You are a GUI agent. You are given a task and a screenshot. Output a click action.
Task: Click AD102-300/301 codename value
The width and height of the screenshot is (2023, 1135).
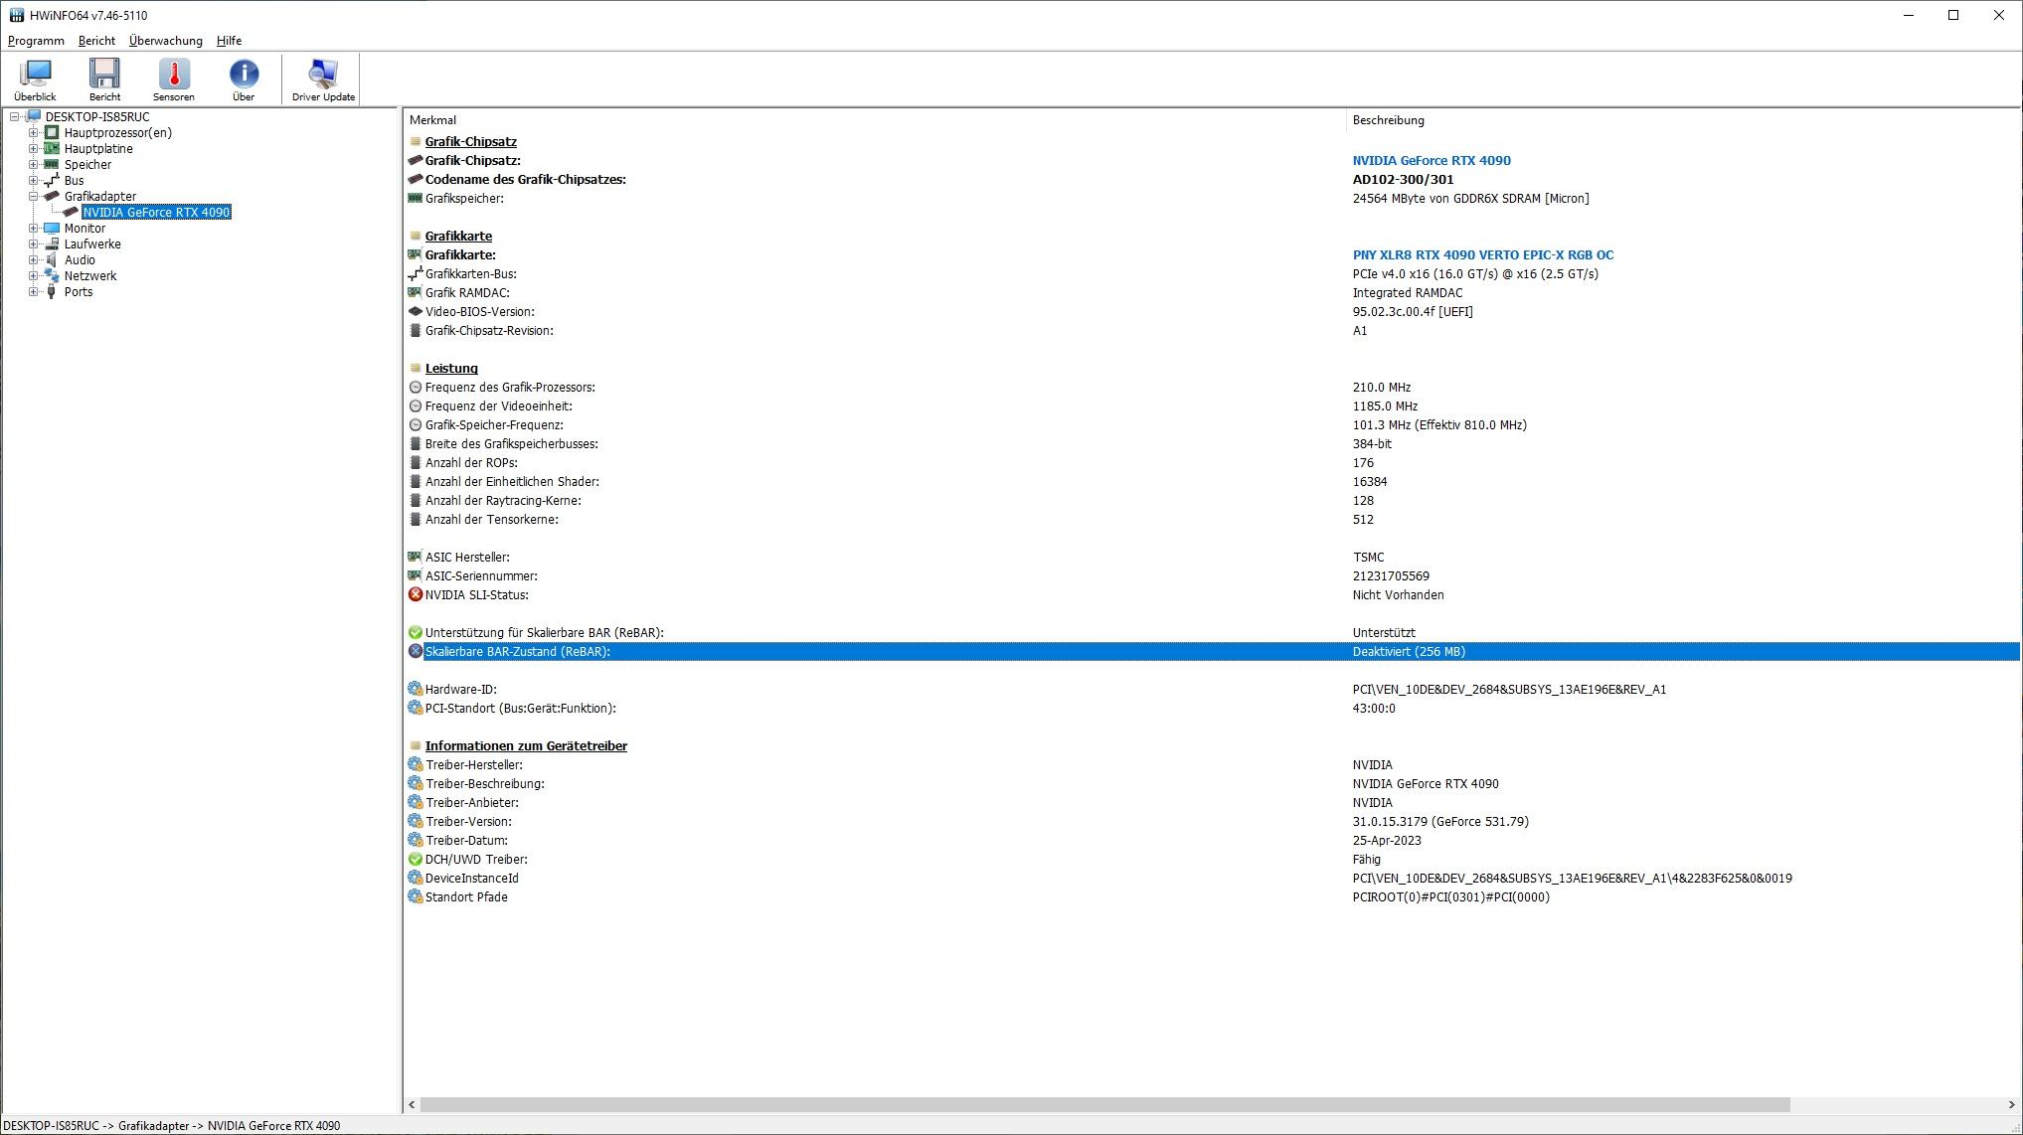[x=1403, y=180]
